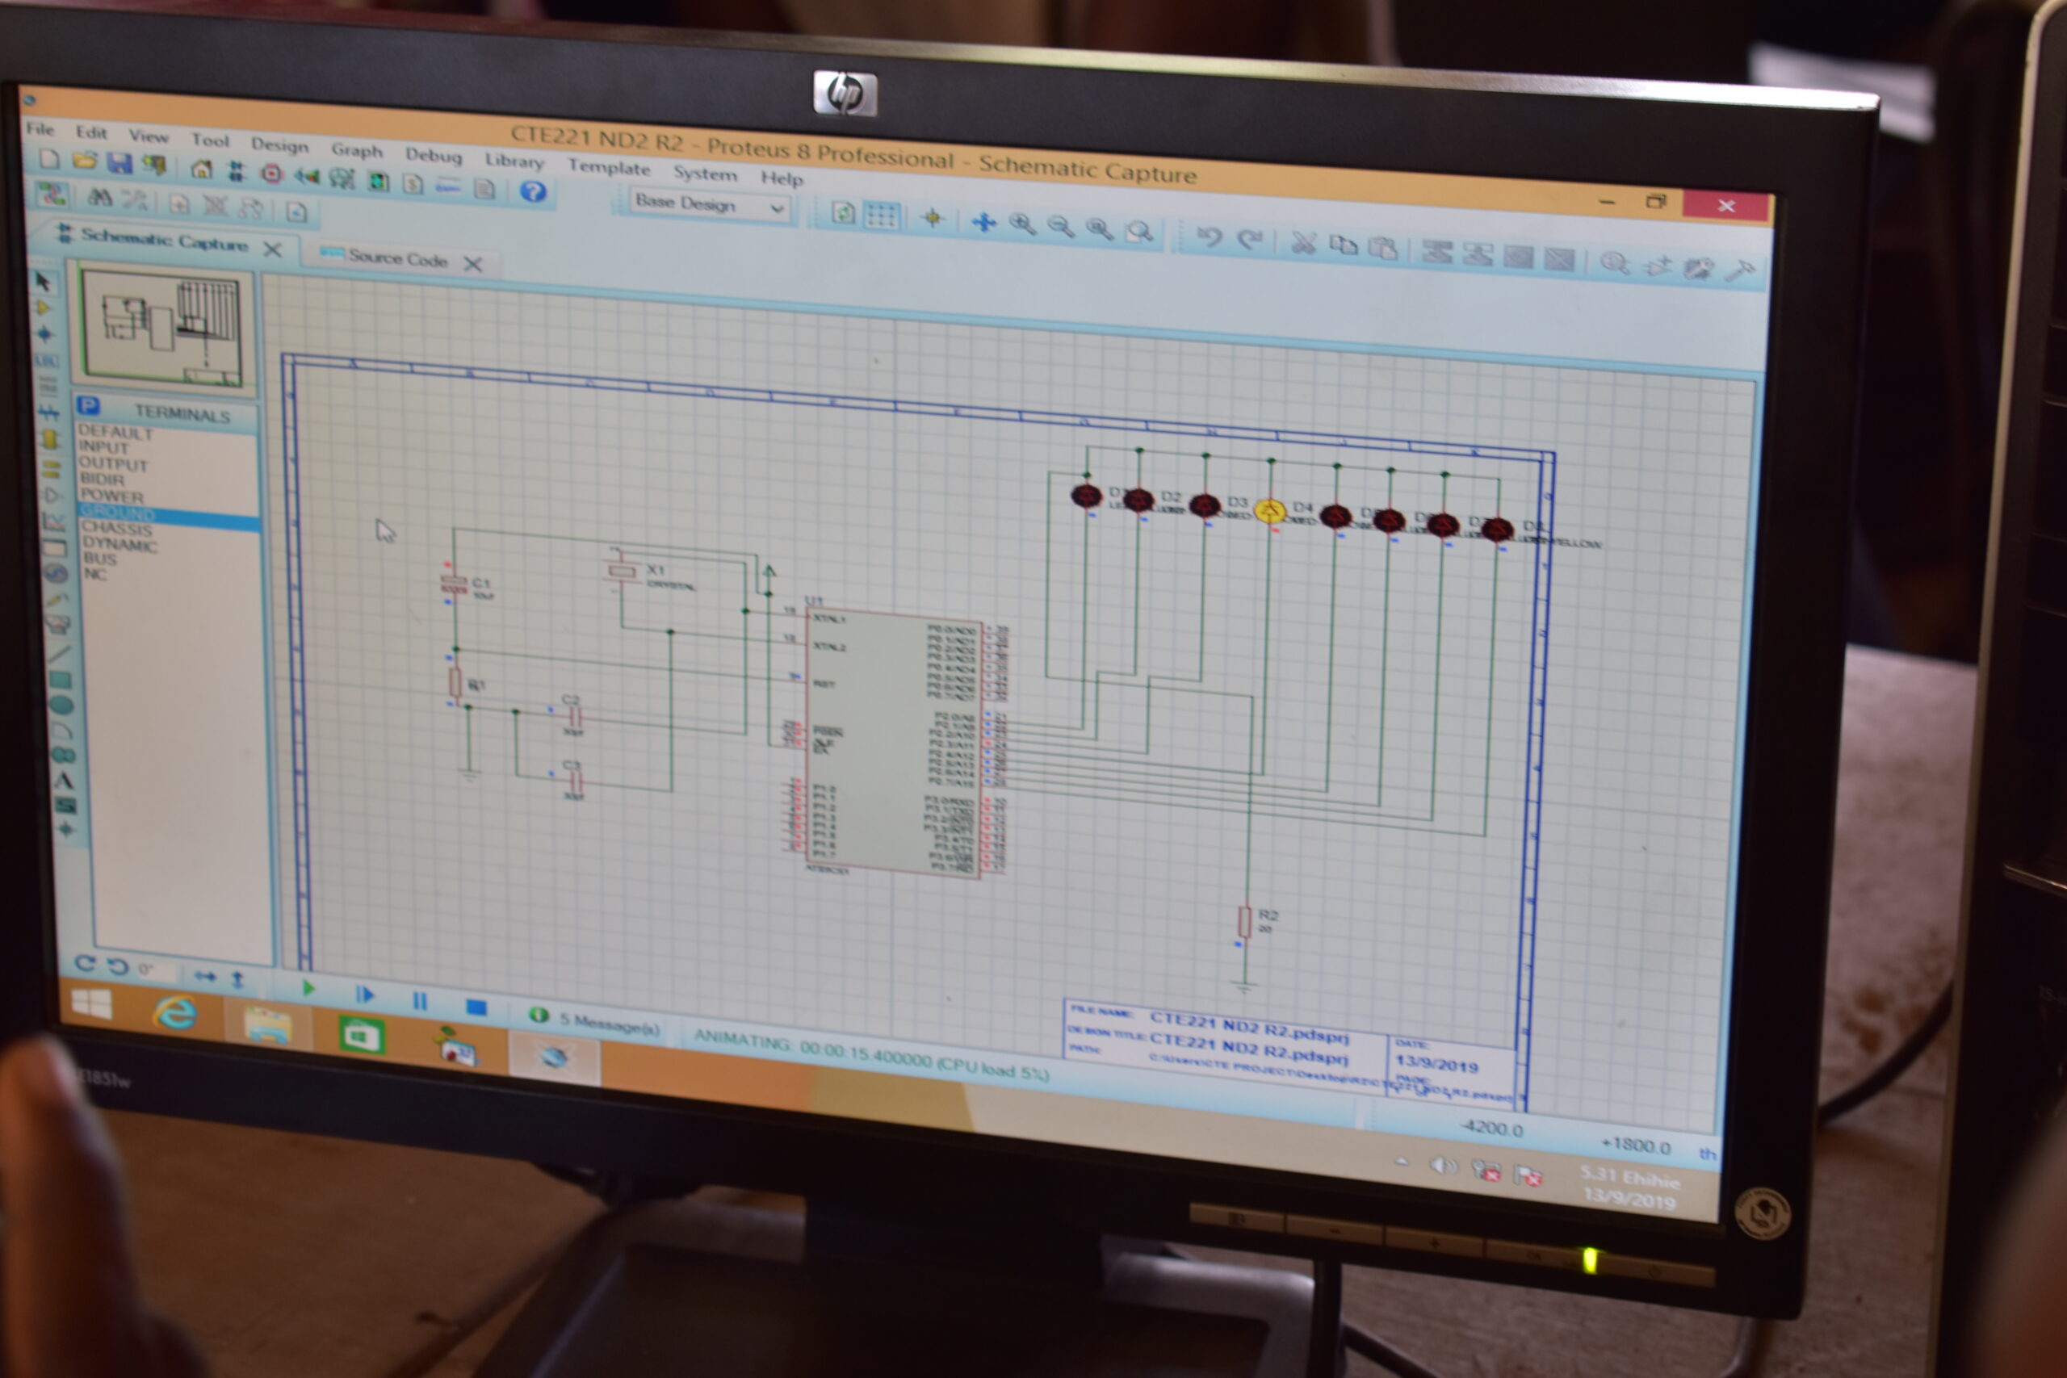Pause the running simulation

click(x=419, y=1001)
